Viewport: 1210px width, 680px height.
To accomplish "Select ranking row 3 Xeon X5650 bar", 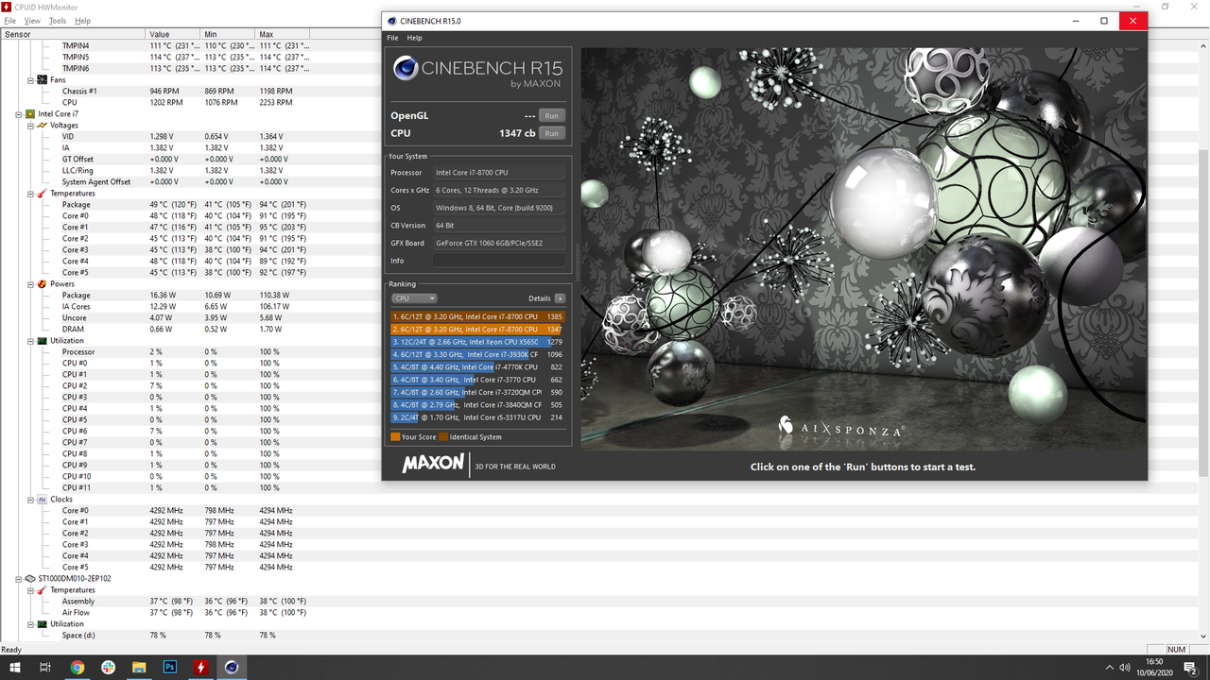I will tap(478, 342).
